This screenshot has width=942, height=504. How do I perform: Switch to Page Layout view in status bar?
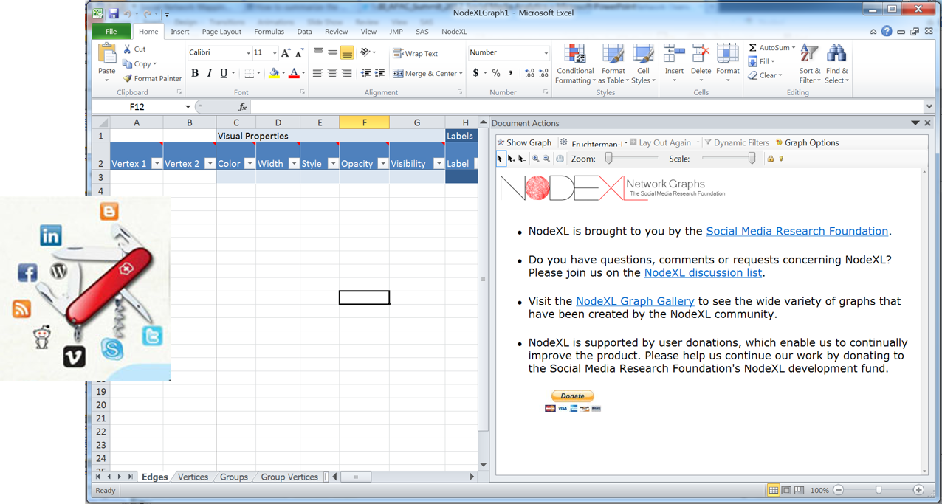click(x=786, y=490)
